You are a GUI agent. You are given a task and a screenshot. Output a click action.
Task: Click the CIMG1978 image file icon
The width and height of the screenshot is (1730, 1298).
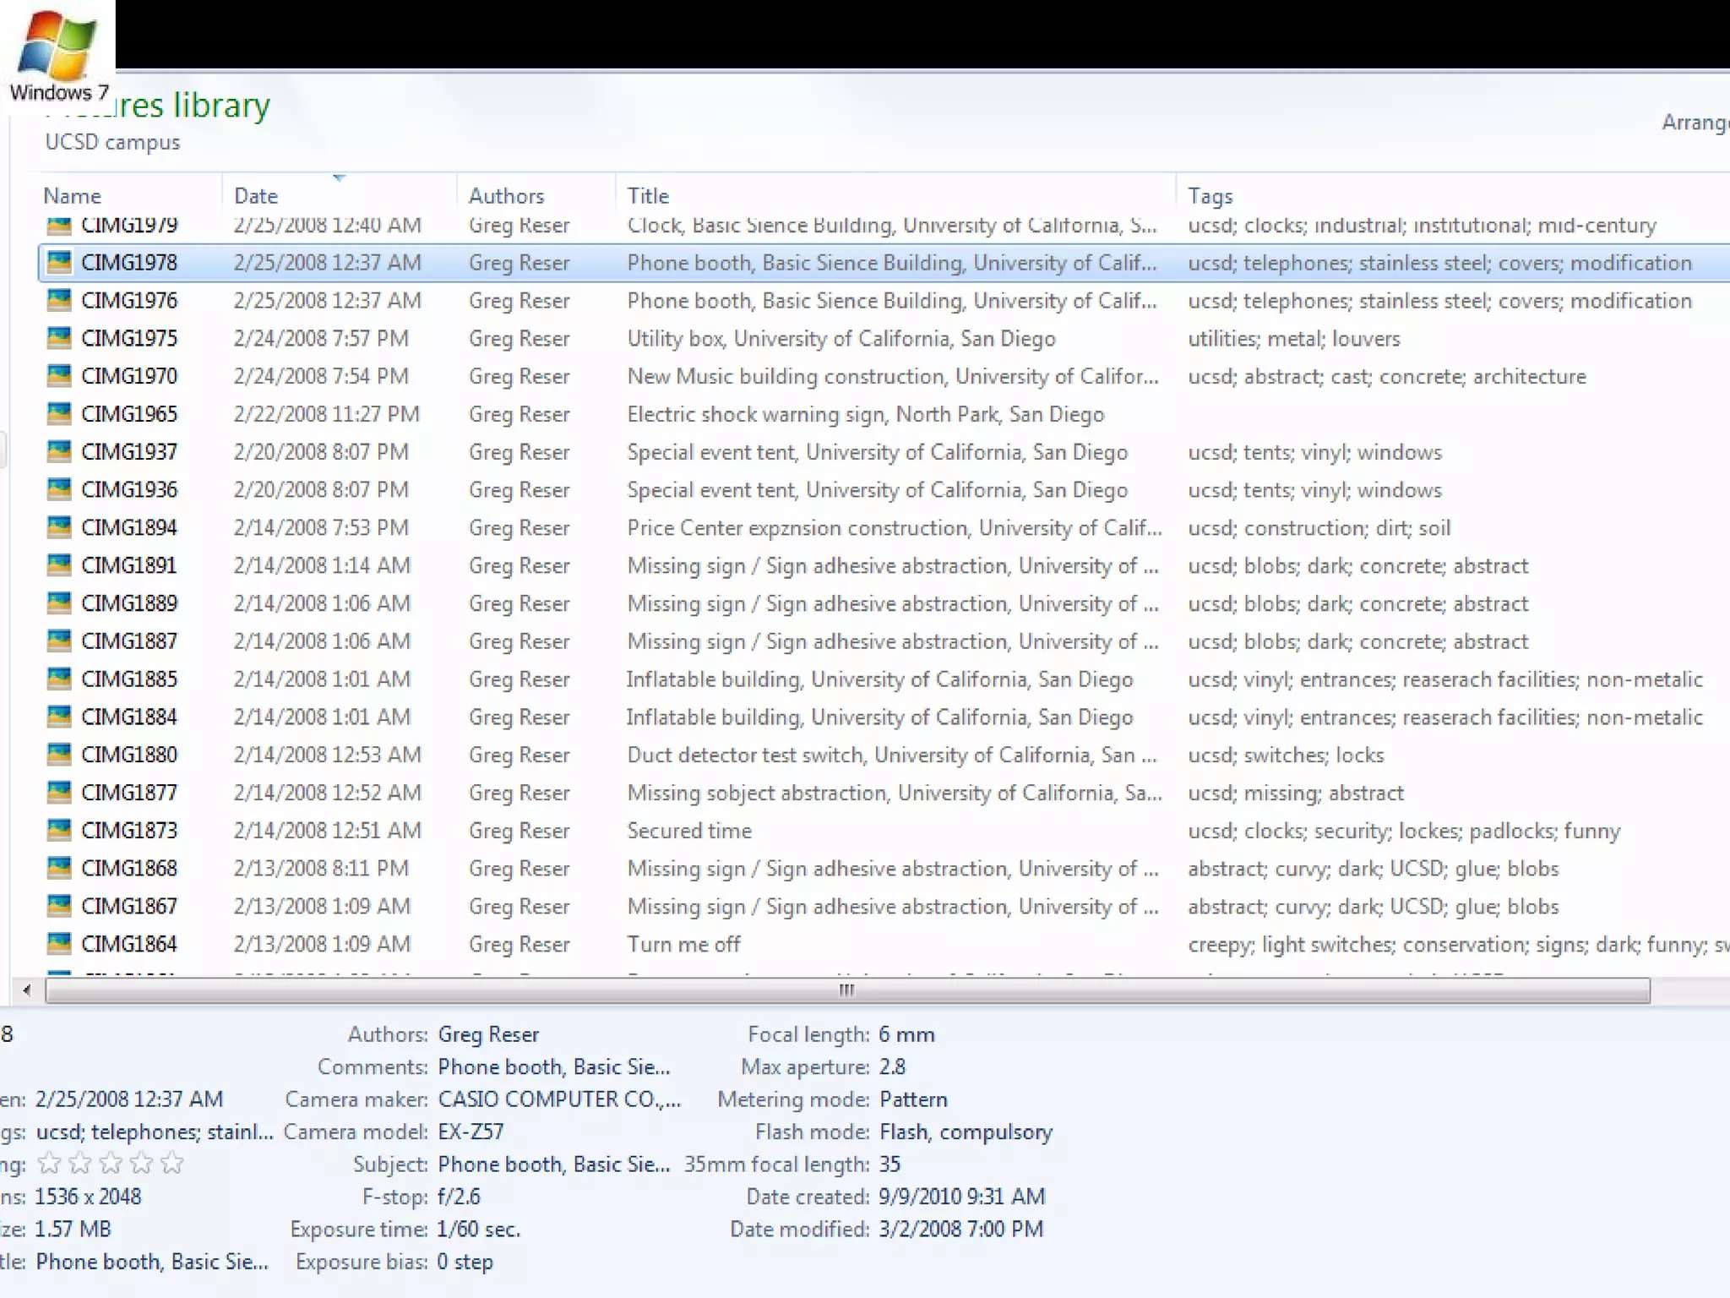pyautogui.click(x=59, y=262)
